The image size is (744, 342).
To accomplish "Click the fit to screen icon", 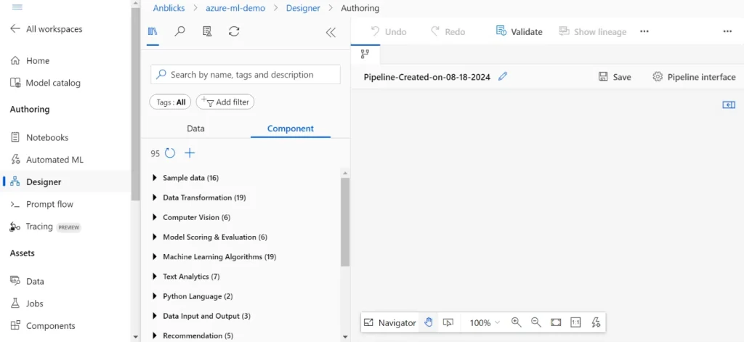I will pyautogui.click(x=556, y=322).
